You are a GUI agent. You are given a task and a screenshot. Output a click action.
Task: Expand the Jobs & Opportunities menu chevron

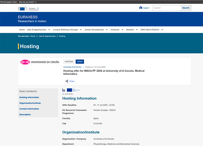(49, 30)
